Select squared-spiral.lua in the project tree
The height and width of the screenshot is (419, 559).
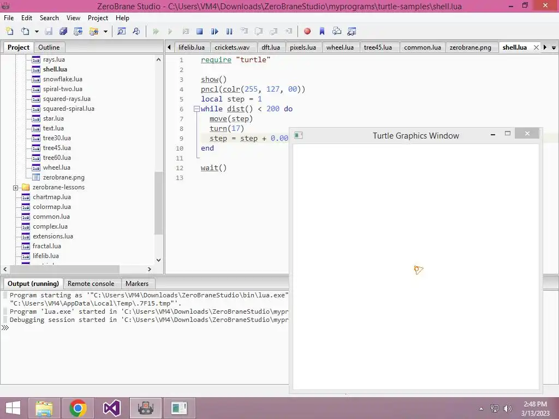pos(68,109)
